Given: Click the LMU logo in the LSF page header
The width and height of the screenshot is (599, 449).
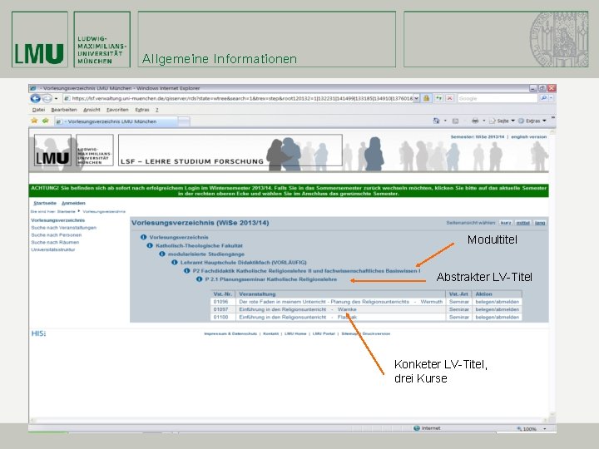Looking at the screenshot, I should point(52,150).
